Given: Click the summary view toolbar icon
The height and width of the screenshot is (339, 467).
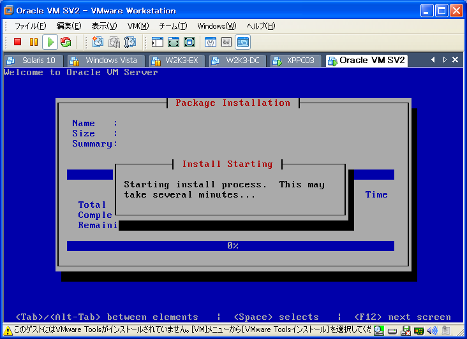Looking at the screenshot, I should (211, 42).
